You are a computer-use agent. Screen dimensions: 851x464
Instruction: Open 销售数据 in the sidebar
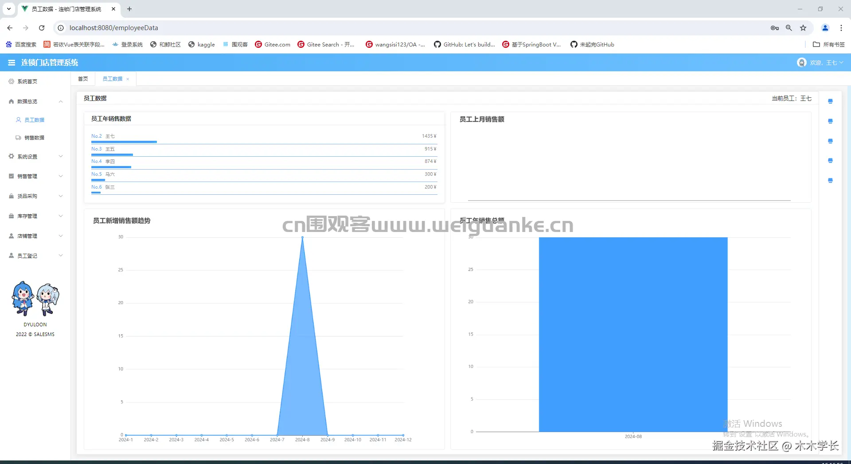pyautogui.click(x=35, y=138)
